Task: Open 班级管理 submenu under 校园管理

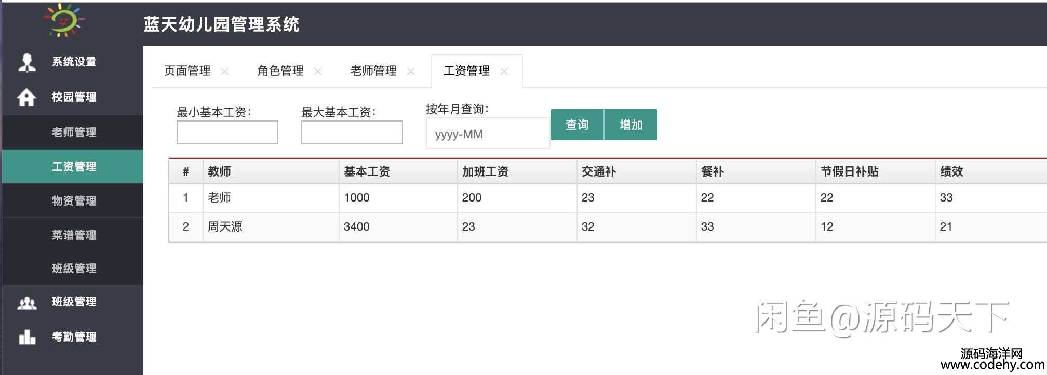Action: pyautogui.click(x=73, y=269)
